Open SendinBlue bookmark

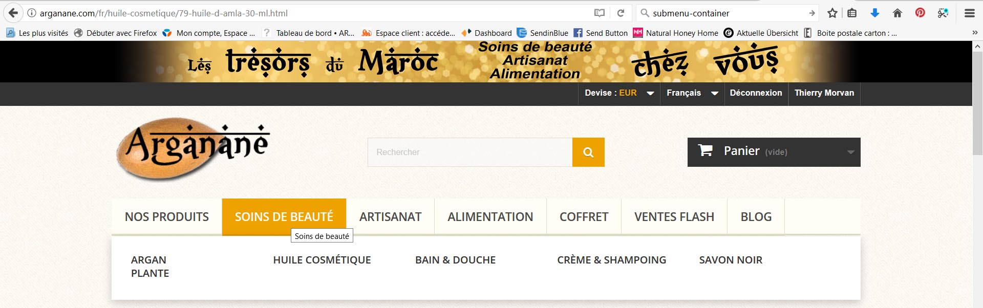(x=543, y=33)
